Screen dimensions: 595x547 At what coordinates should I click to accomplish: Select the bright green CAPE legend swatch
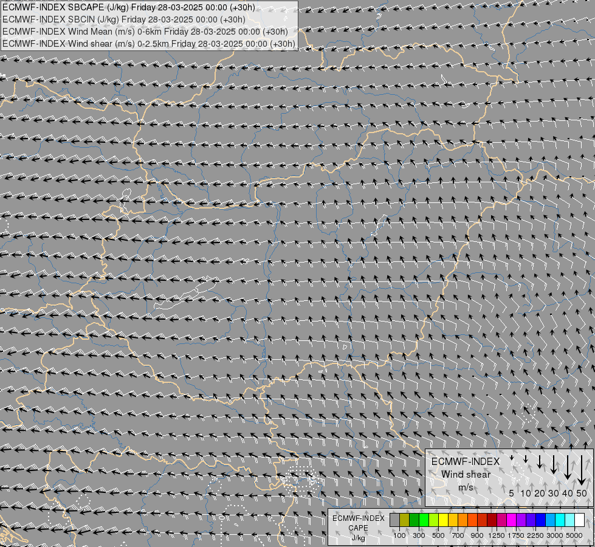click(424, 520)
